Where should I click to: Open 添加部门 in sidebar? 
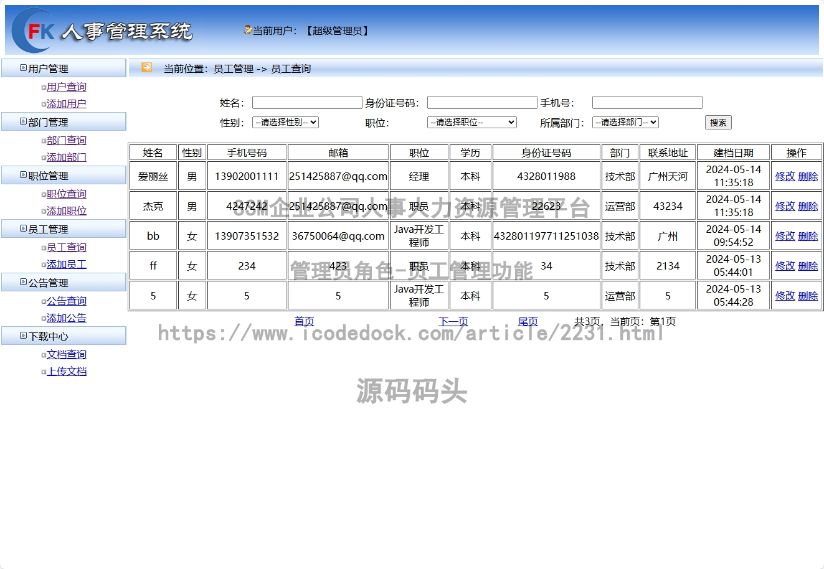coord(67,157)
